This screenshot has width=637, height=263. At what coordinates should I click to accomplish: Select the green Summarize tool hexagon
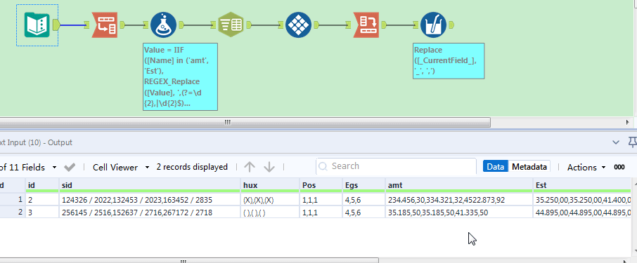[x=231, y=25]
